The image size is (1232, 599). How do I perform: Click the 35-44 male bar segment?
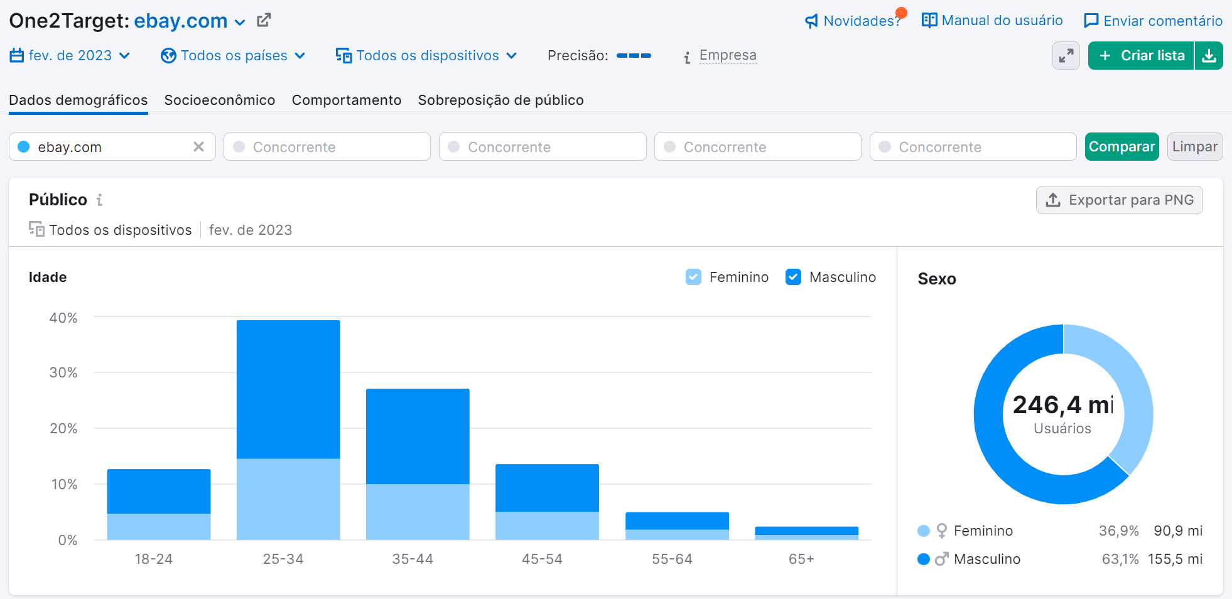click(x=418, y=436)
